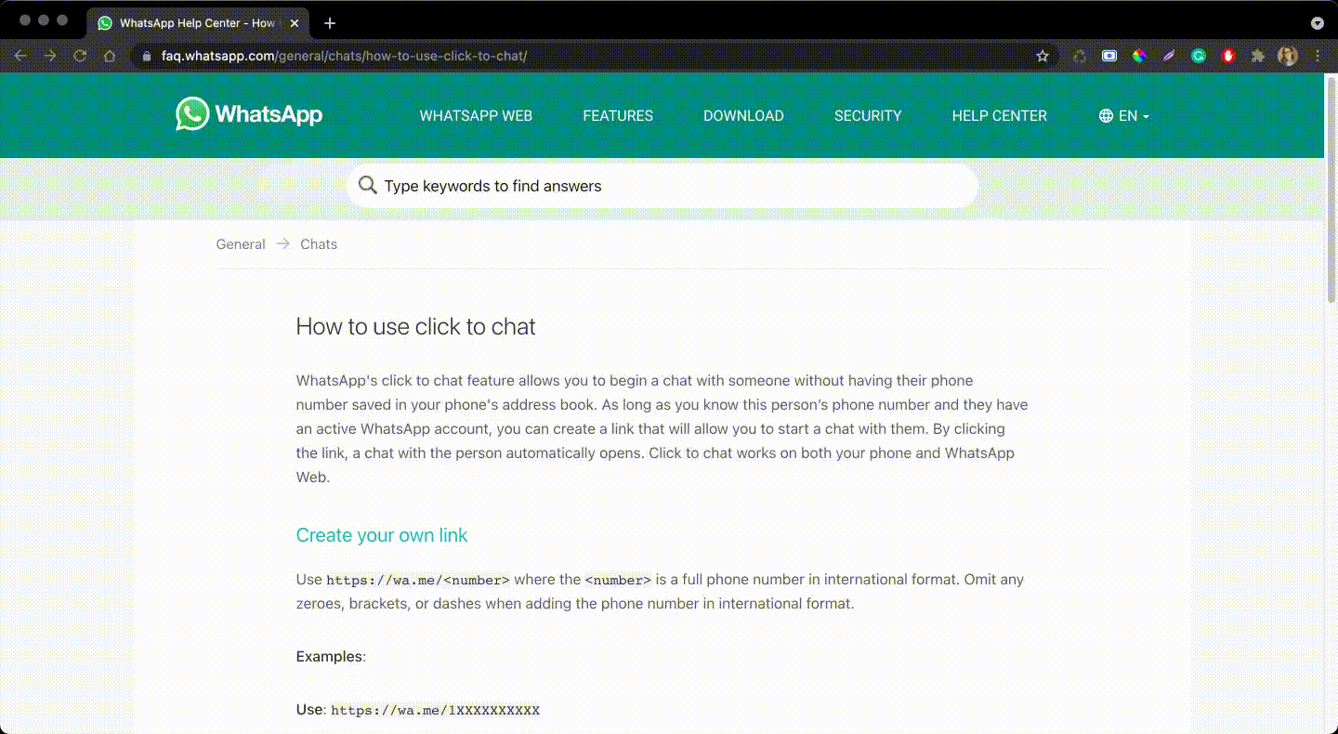Click the browser extensions puzzle piece icon
Viewport: 1338px width, 734px height.
pos(1258,55)
